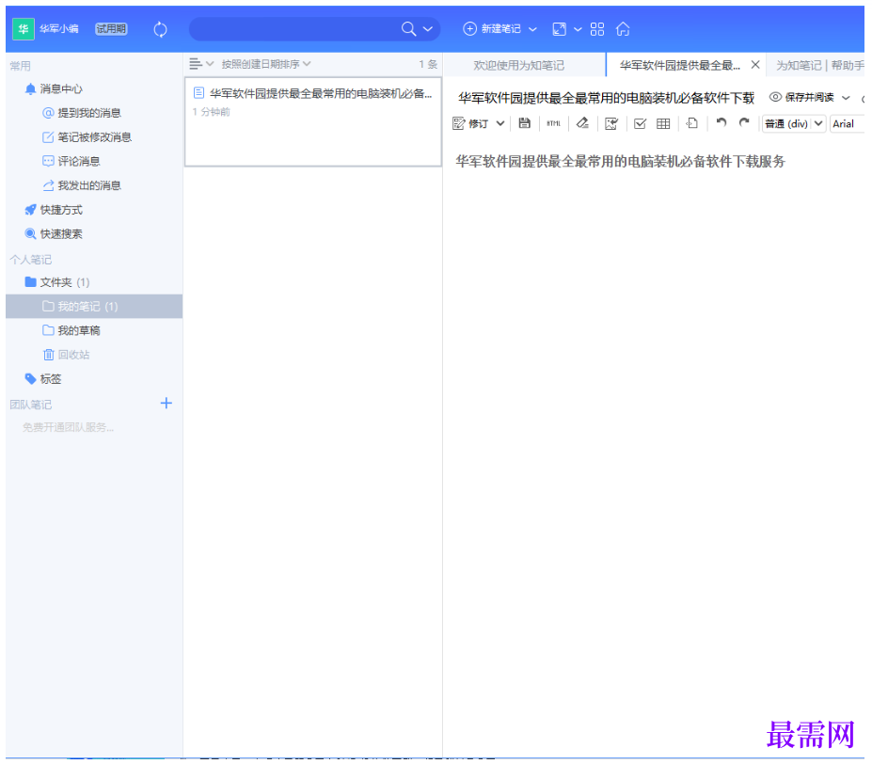Image resolution: width=872 pixels, height=764 pixels.
Task: Click the search magnifier icon
Action: (x=408, y=29)
